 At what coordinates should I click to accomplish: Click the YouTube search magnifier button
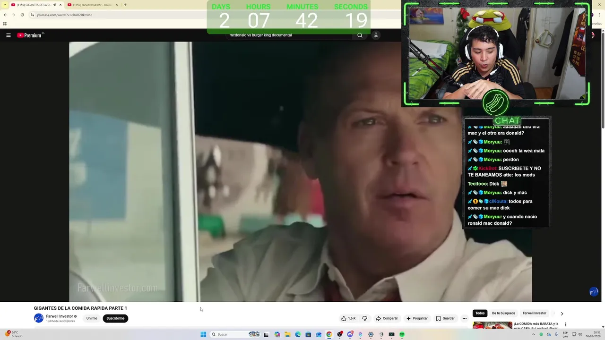point(360,35)
